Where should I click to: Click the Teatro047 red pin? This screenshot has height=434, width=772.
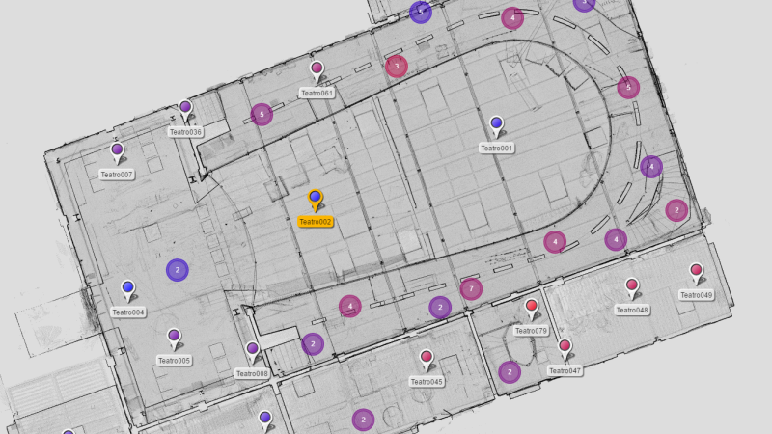565,347
